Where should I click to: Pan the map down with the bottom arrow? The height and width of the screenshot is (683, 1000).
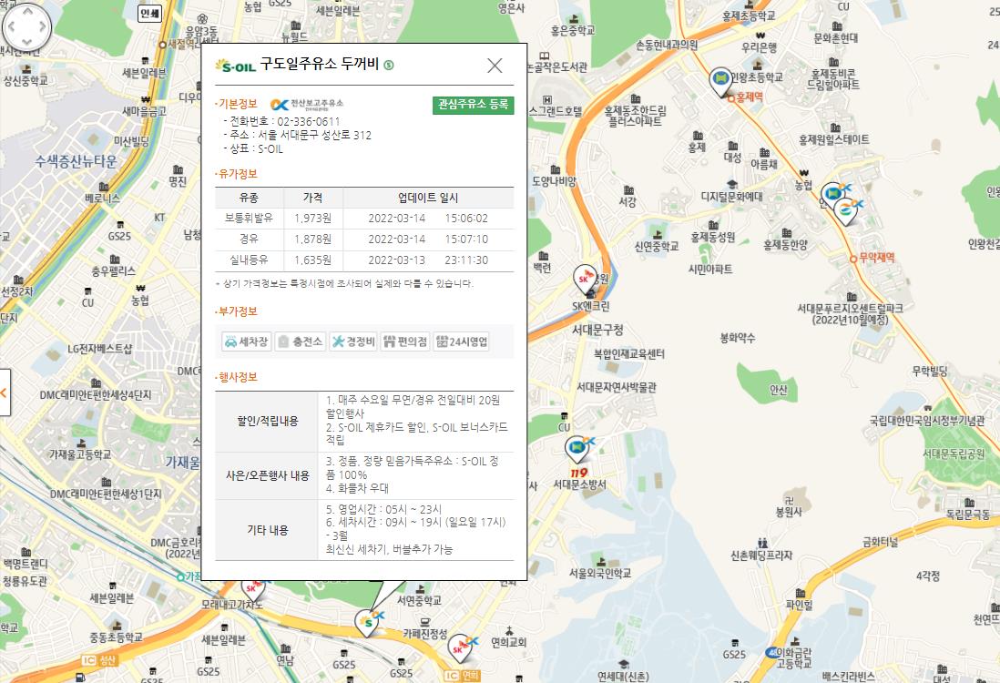tap(26, 42)
